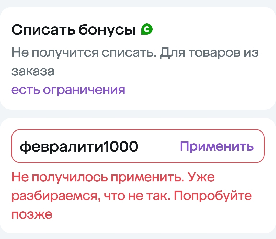
Task: Tap the "Списать бонусы" heading
Action: pyautogui.click(x=73, y=30)
